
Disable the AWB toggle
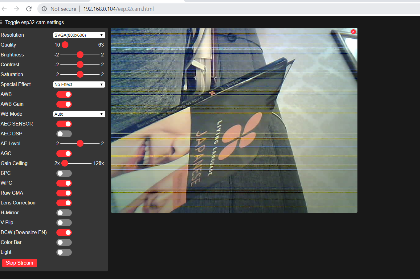64,94
